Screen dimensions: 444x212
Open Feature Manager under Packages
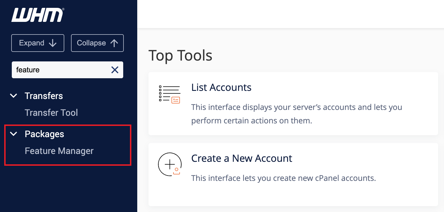(x=59, y=151)
